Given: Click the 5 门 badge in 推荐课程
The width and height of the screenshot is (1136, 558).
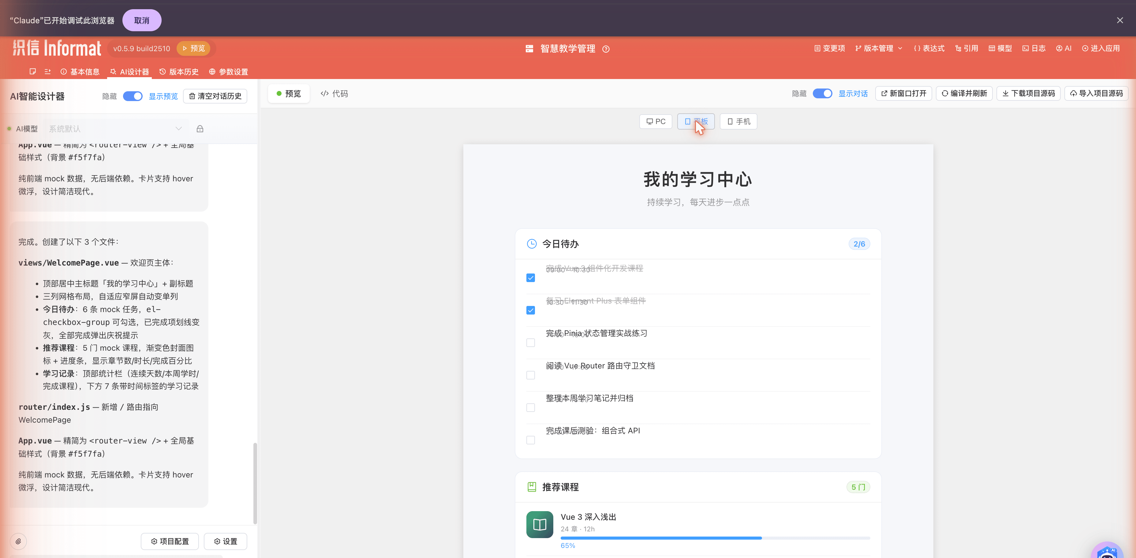Looking at the screenshot, I should (x=858, y=487).
